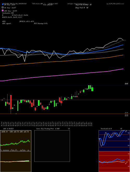Click the 'CL: 24.55' closing price label

[x=48, y=5]
